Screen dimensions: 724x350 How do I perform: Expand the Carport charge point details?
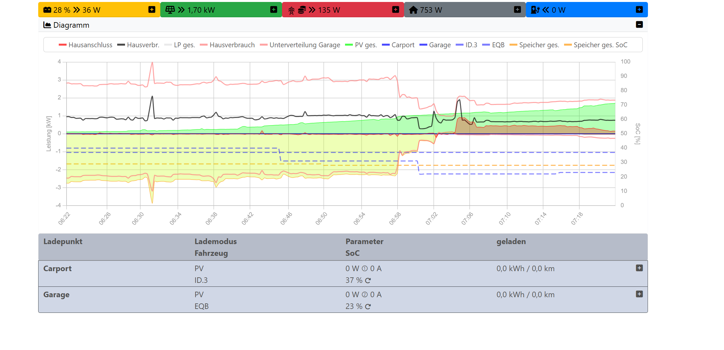639,268
